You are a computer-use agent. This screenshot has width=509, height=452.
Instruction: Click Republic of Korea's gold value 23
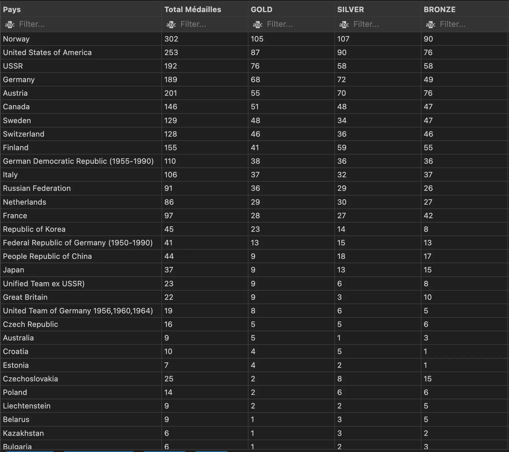[255, 229]
